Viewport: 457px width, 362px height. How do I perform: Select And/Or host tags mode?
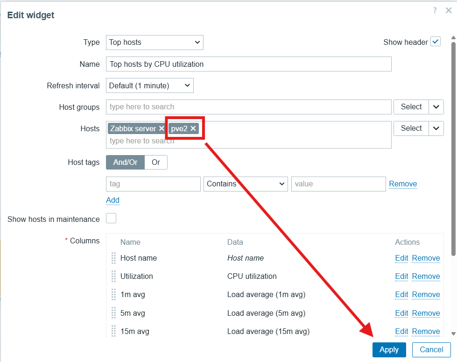[x=126, y=162]
